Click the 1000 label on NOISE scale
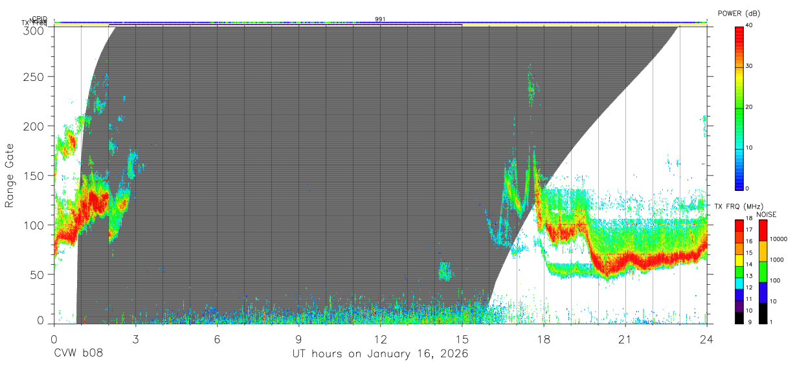 pyautogui.click(x=778, y=260)
